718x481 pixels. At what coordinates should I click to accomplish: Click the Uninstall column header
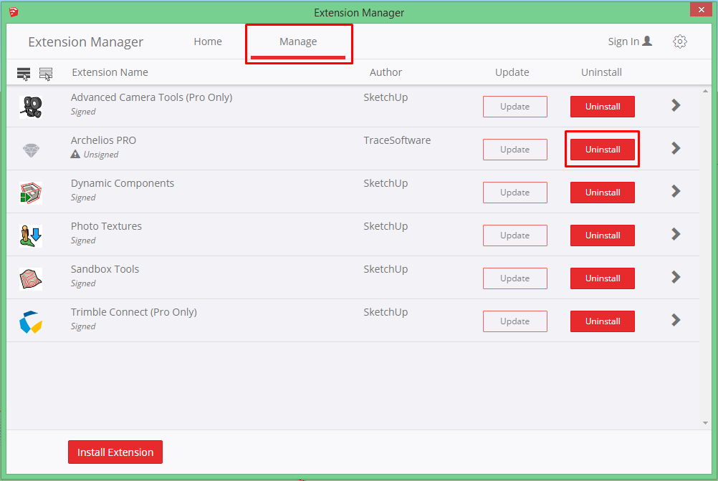(601, 72)
